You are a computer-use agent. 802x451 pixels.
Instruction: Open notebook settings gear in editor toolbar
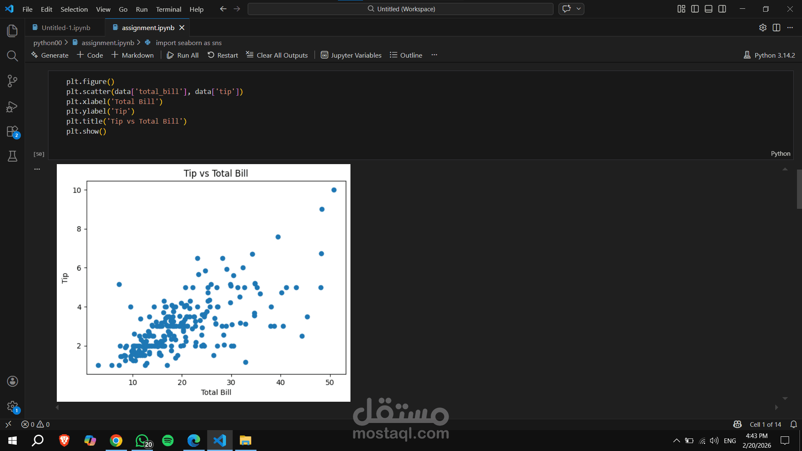[x=763, y=28]
